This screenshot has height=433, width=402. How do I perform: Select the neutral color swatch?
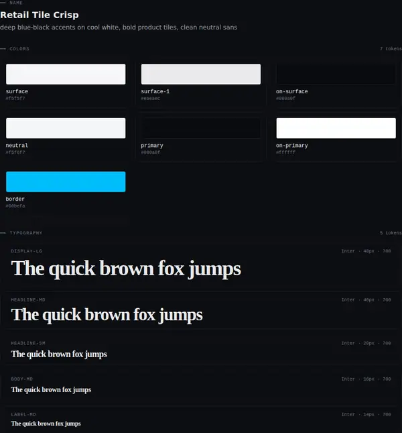66,128
